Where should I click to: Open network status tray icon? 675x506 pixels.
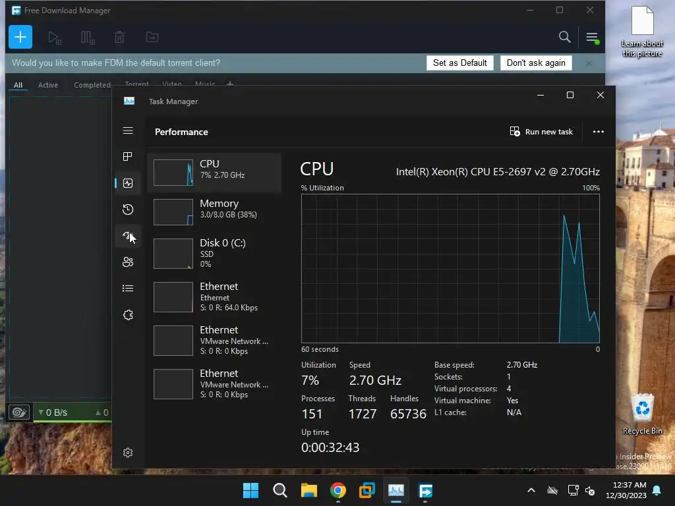tap(573, 490)
